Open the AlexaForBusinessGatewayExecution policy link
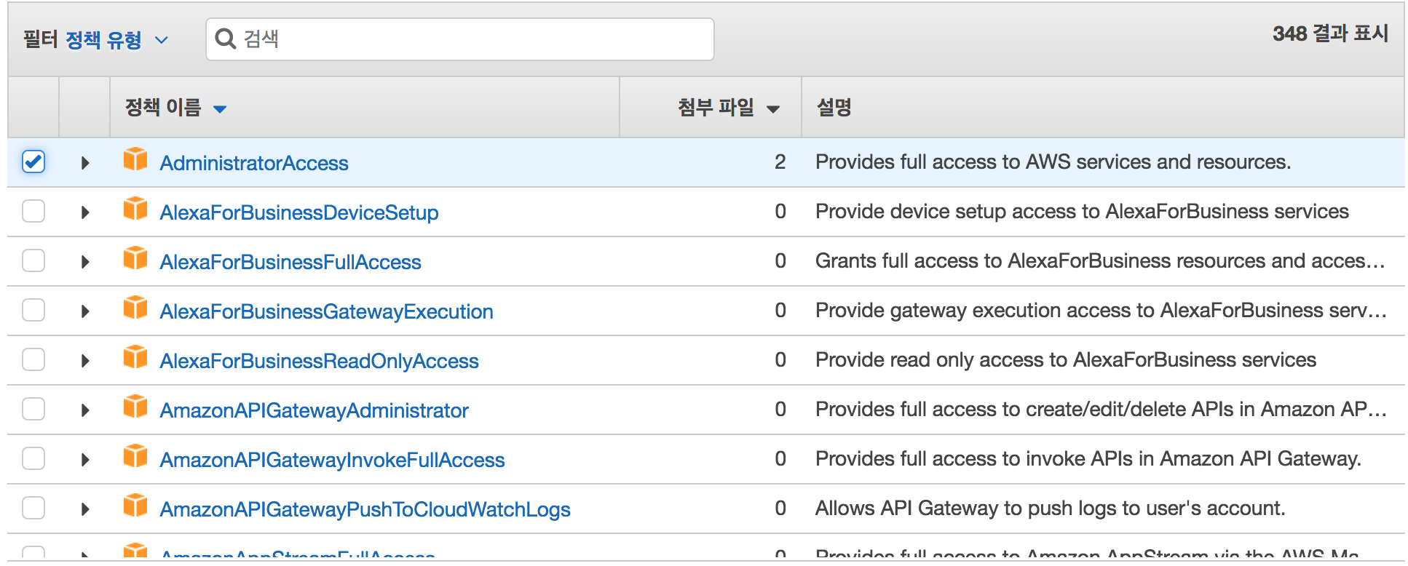 pyautogui.click(x=327, y=311)
